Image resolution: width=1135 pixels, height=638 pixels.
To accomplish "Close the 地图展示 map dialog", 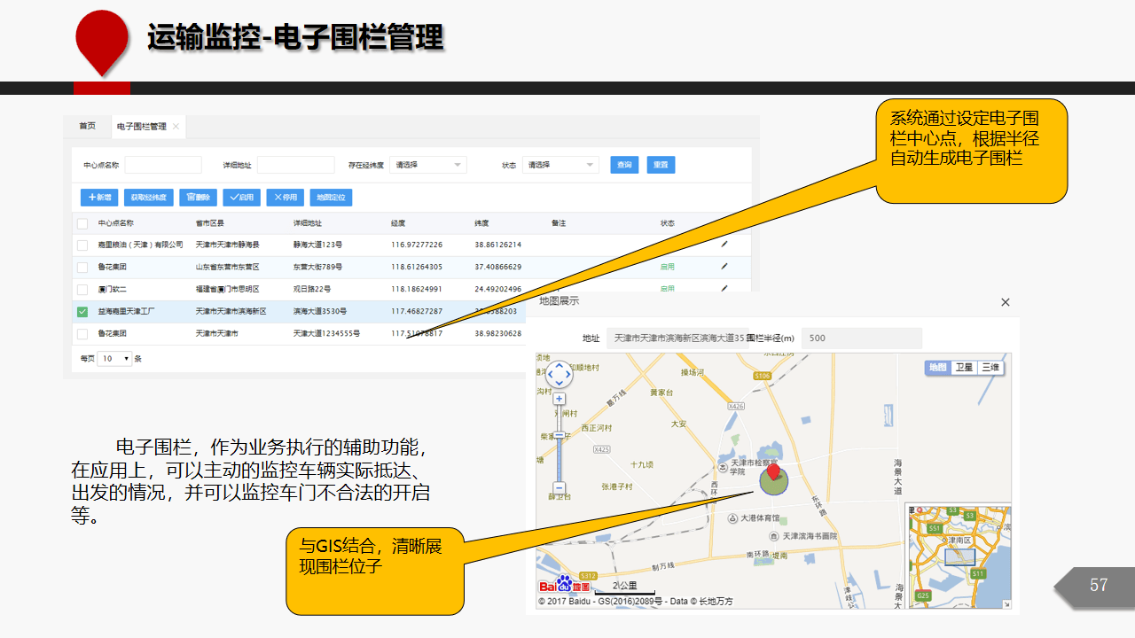I will pos(1006,302).
